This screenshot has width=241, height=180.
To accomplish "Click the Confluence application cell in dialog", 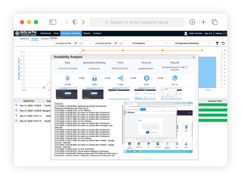I will tap(94, 68).
